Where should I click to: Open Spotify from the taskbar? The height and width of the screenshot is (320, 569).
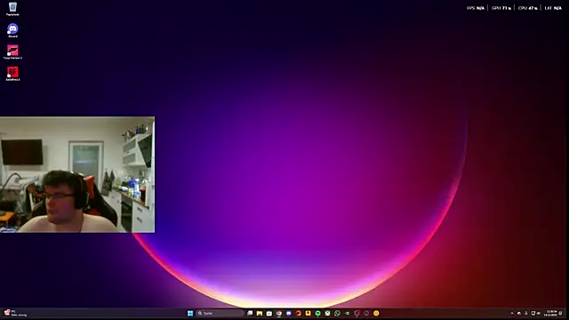[318, 313]
